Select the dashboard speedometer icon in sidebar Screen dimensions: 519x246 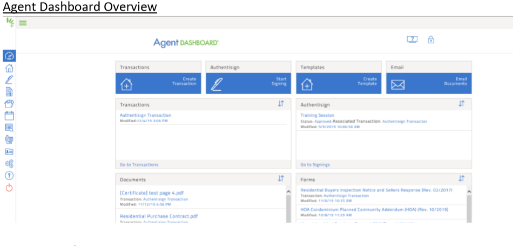coord(9,56)
